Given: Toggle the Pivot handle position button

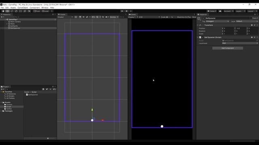Looking at the screenshot, I should (37, 11).
